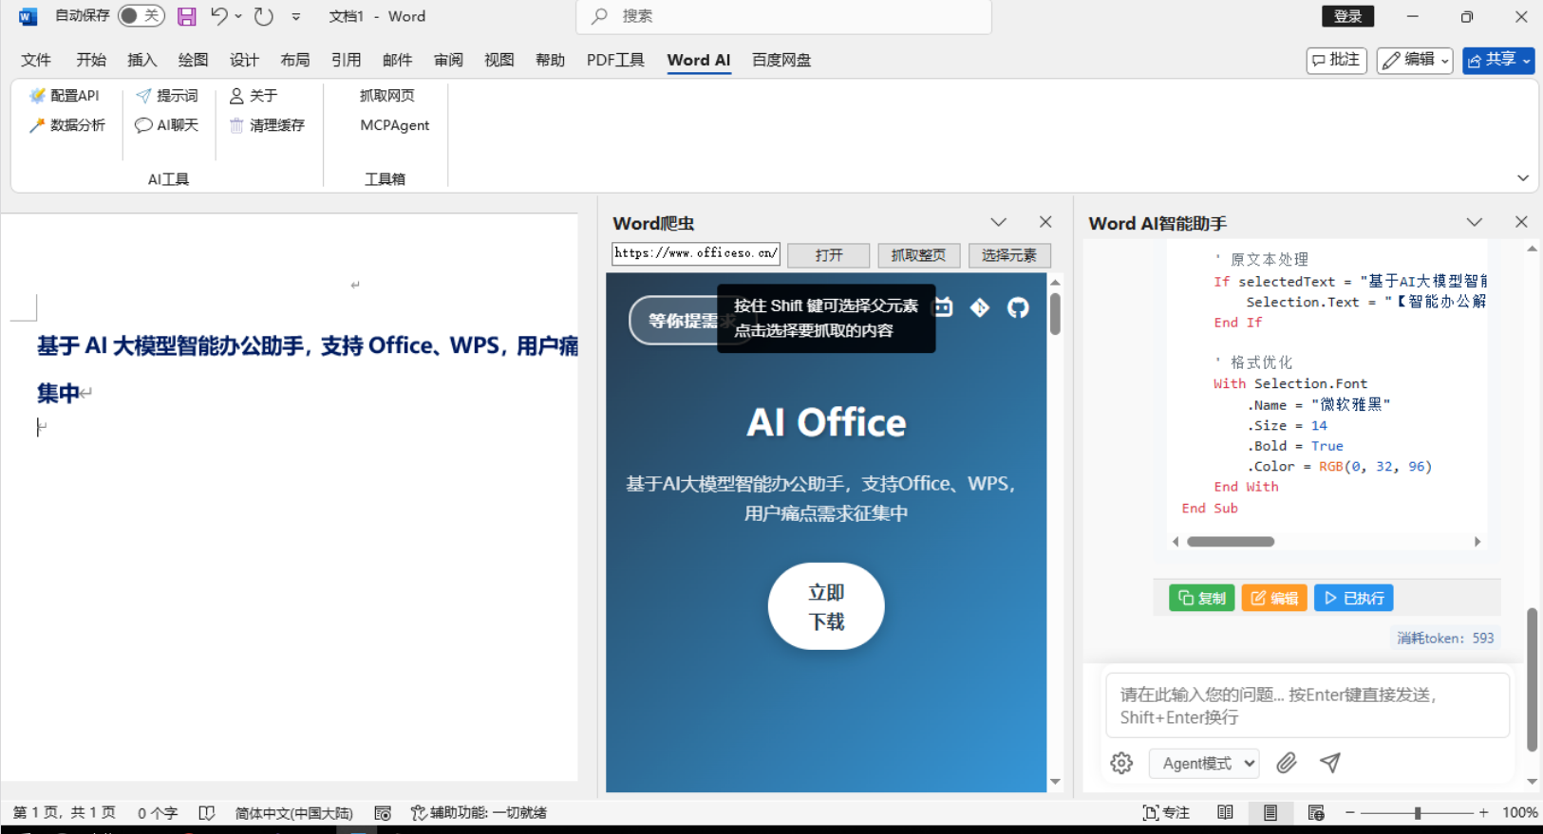This screenshot has height=834, width=1543.
Task: Close the Word AI智能助手 pane
Action: 1521,222
